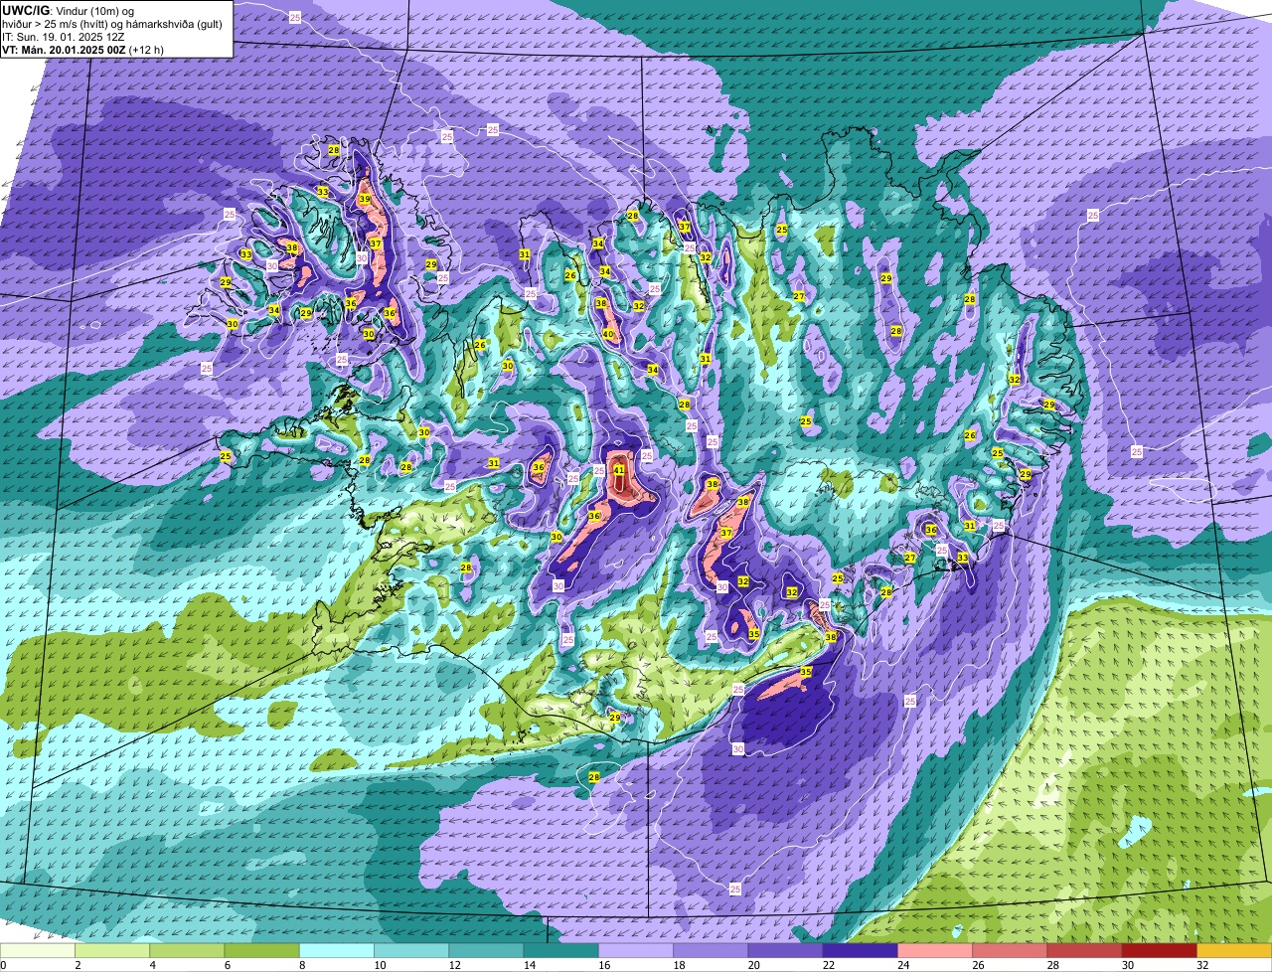
Task: Click the legend scale value "6"
Action: (x=226, y=965)
